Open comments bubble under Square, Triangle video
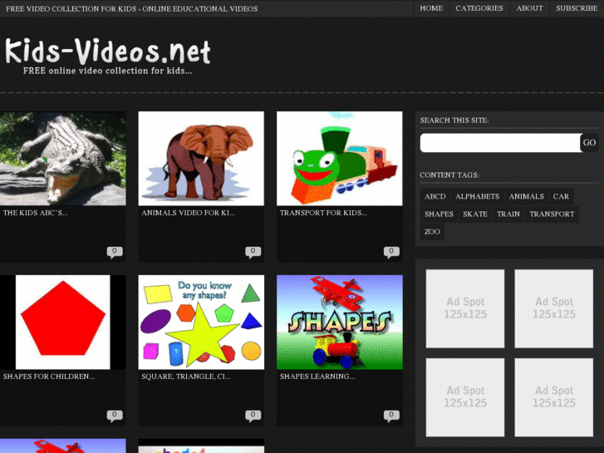Viewport: 604px width, 453px height. 253,416
